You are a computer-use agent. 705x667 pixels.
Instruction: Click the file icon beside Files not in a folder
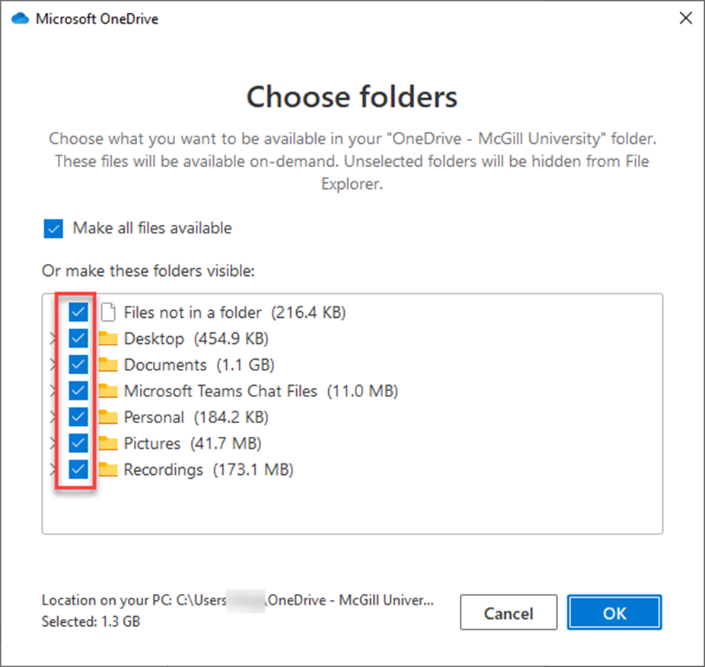(107, 312)
